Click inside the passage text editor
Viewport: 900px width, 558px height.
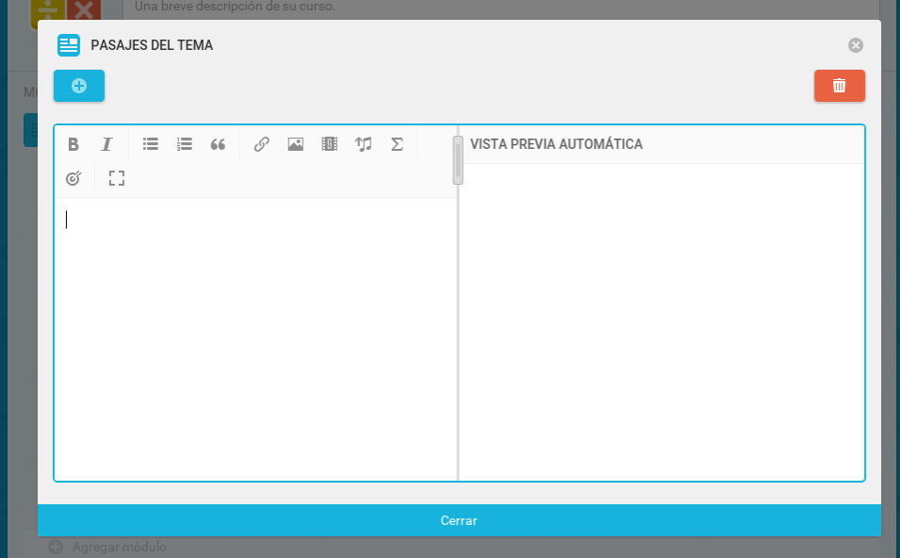pyautogui.click(x=256, y=338)
